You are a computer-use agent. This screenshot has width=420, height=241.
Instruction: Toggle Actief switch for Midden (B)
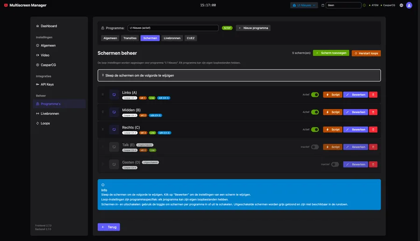pos(315,112)
